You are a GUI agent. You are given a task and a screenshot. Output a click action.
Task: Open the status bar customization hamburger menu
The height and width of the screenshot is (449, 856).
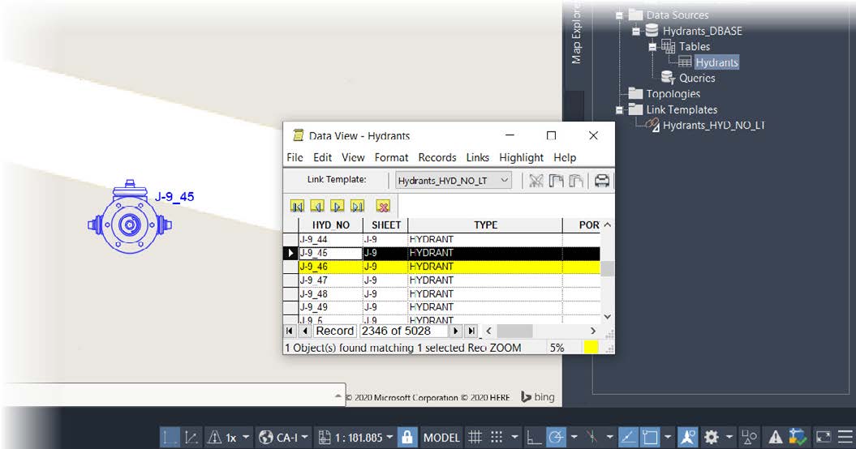(x=845, y=437)
